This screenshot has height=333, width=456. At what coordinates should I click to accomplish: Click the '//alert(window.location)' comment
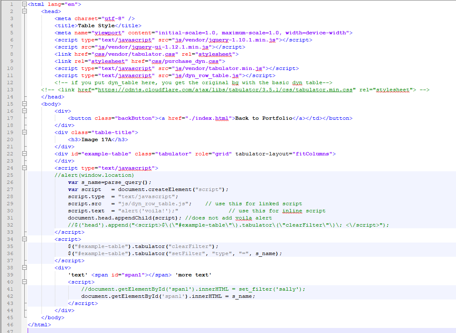click(95, 175)
